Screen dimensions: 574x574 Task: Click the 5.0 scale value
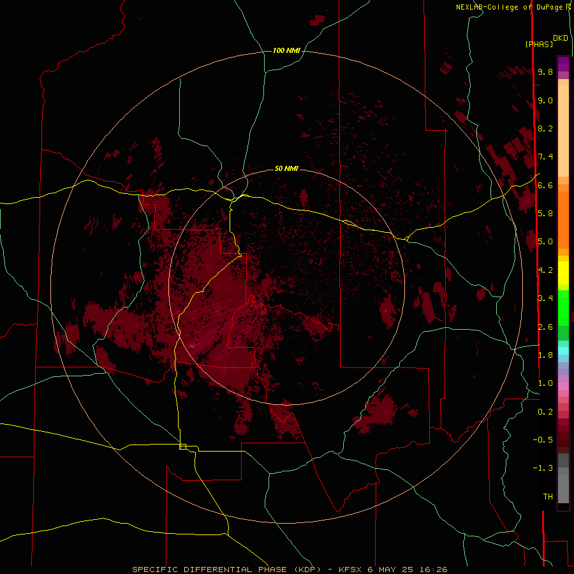click(x=545, y=242)
